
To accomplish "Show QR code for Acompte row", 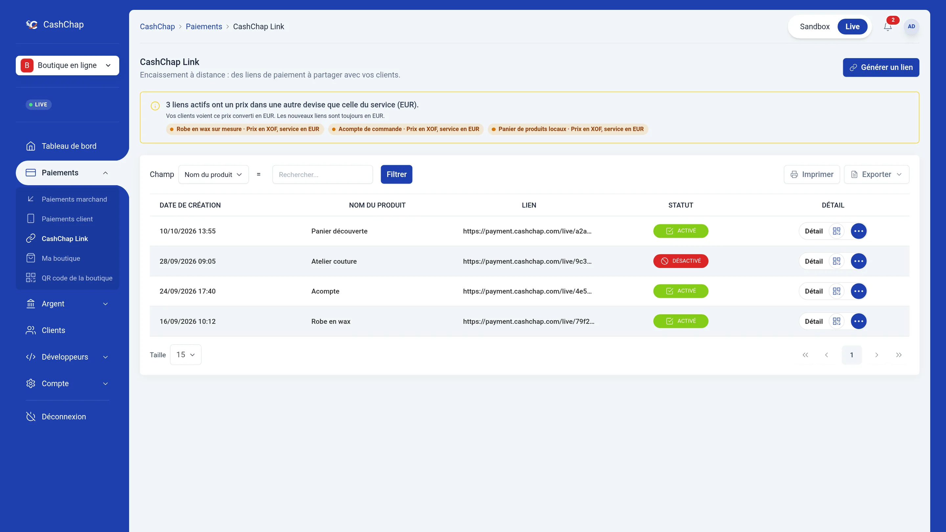I will click(837, 291).
